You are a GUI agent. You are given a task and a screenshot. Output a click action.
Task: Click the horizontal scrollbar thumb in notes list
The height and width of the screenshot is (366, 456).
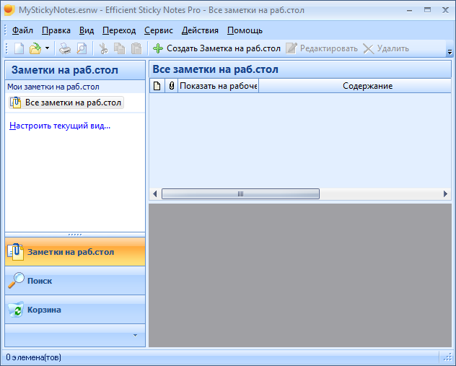point(240,193)
